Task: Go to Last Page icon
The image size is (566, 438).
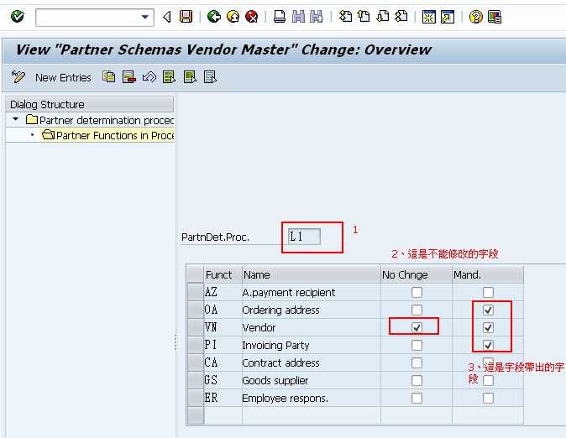Action: coord(401,17)
